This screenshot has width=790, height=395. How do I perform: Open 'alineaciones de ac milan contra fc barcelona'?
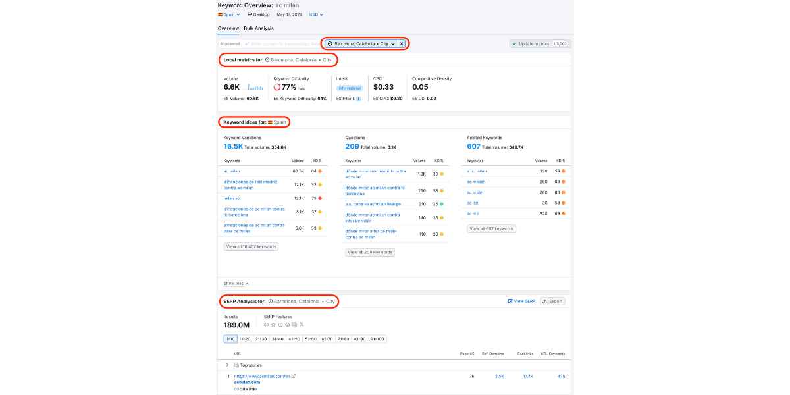254,211
